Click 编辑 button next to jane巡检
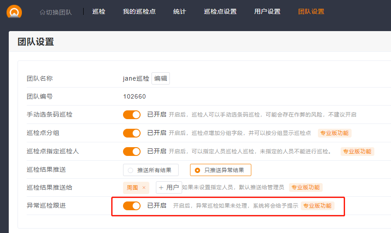Viewport: 391px width, 233px height. pyautogui.click(x=160, y=78)
